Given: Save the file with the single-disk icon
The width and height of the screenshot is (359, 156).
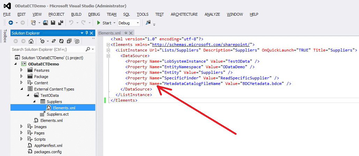Looking at the screenshot, I should pyautogui.click(x=53, y=23).
